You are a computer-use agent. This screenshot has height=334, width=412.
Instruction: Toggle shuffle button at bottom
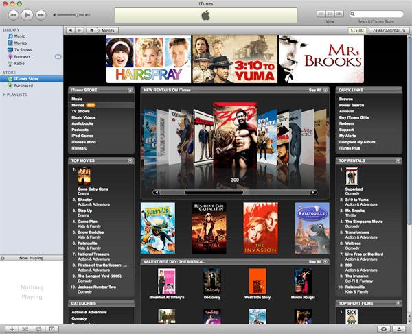point(25,329)
